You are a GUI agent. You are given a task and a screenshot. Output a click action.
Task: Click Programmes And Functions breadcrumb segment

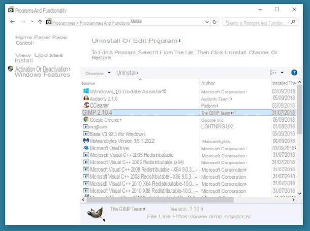click(x=105, y=23)
